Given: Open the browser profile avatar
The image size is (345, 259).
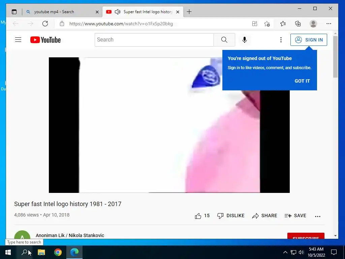Looking at the screenshot, I should click(x=313, y=24).
